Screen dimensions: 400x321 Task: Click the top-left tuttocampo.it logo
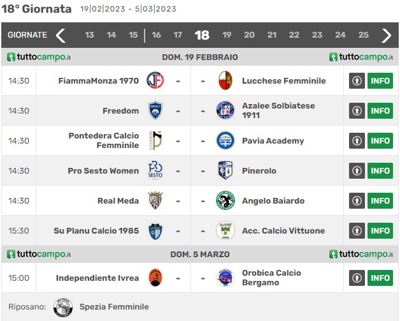pyautogui.click(x=39, y=57)
